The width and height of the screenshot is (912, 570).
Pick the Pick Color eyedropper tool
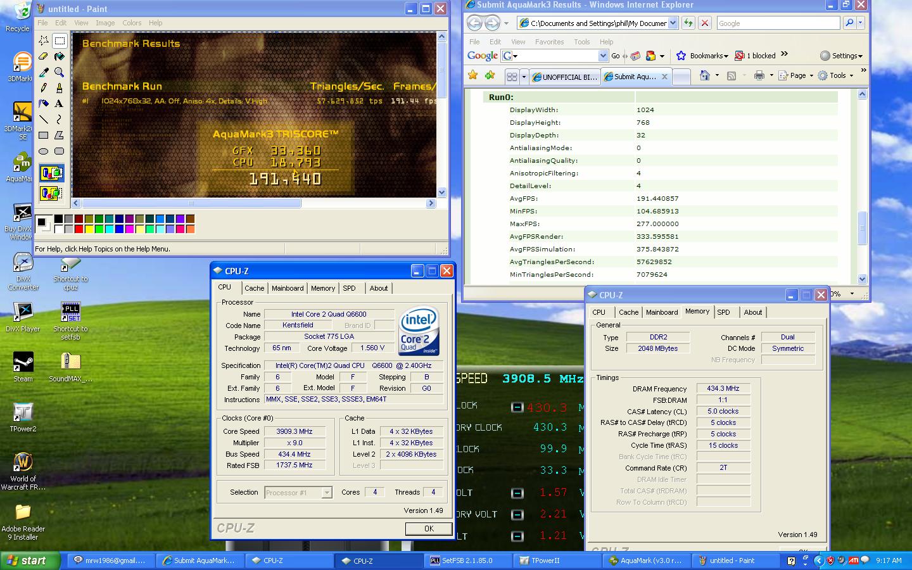(44, 72)
